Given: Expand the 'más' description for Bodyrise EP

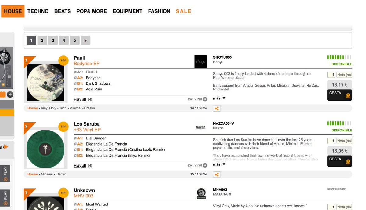Looking at the screenshot, I should point(217,98).
